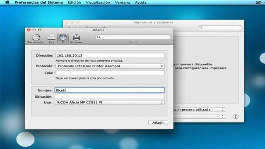The width and height of the screenshot is (265, 149).
Task: Open the Preferencias del Sistema menu
Action: [39, 2]
